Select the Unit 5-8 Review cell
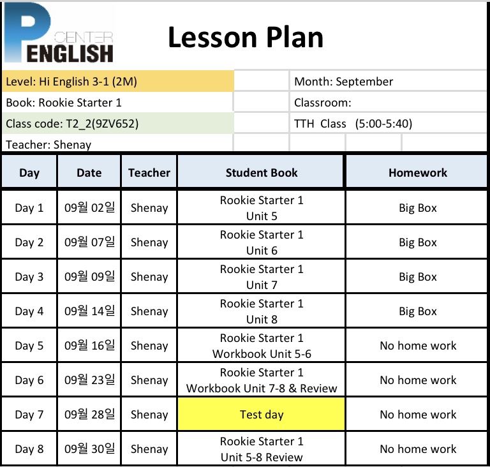490x467 pixels. [x=261, y=449]
